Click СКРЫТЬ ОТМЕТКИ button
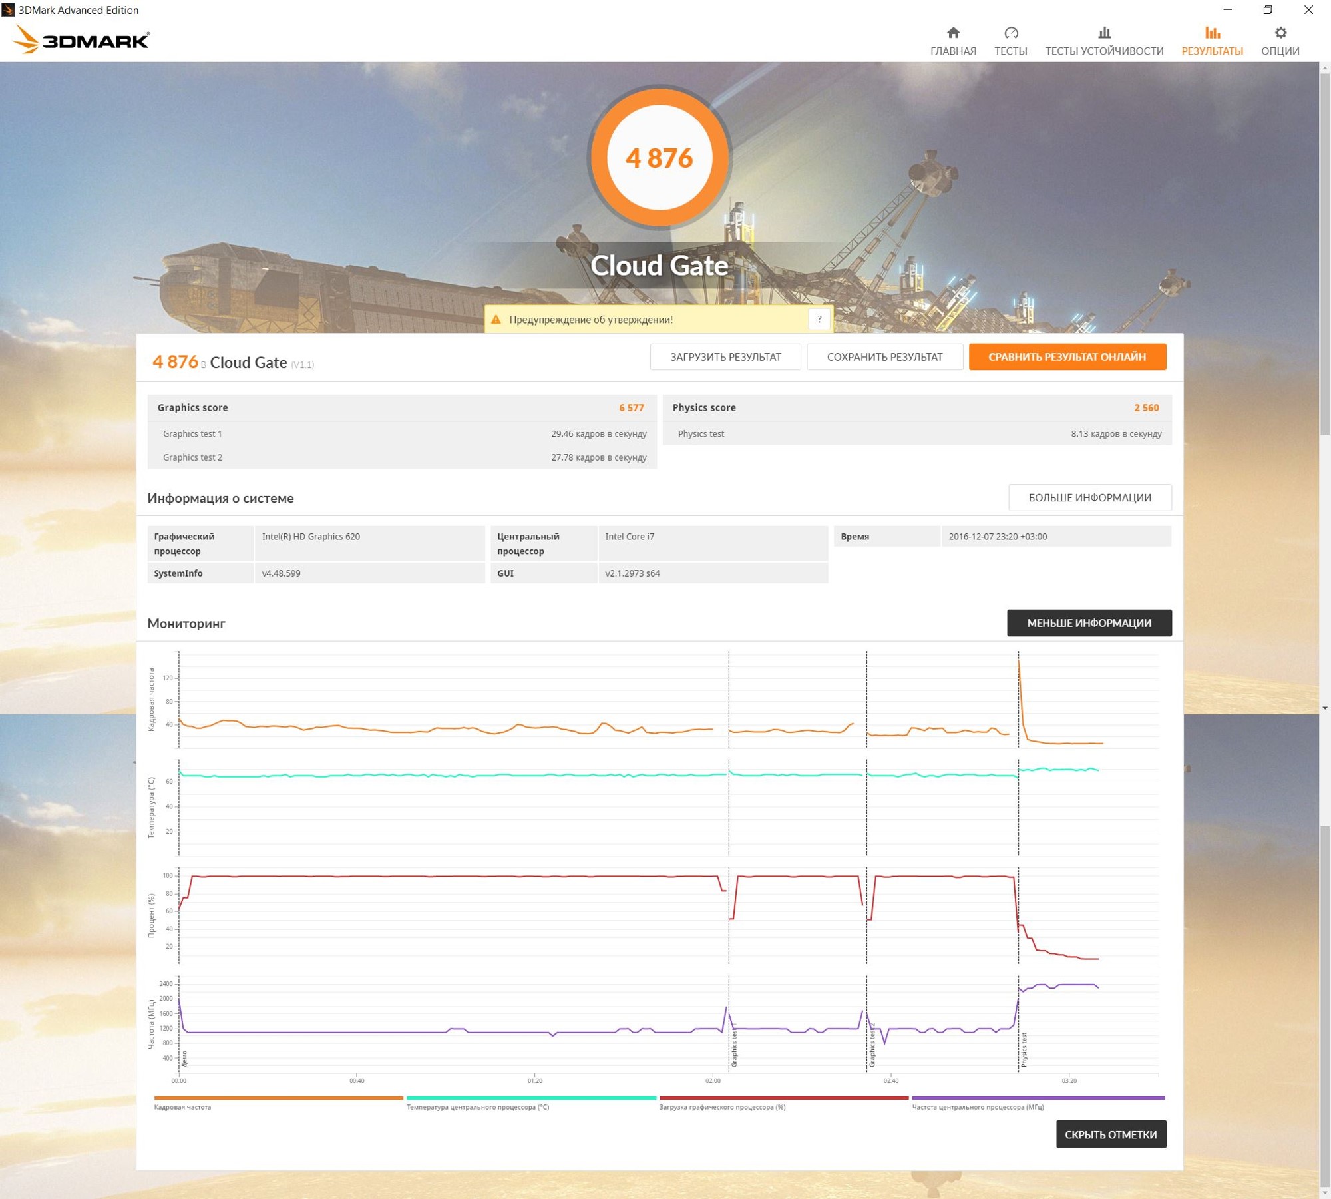 tap(1111, 1134)
